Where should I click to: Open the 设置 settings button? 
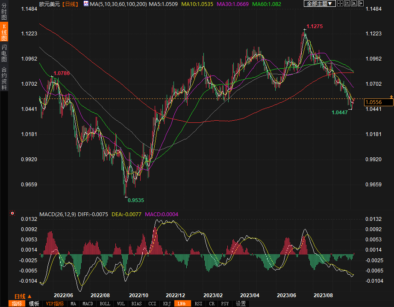pos(241,304)
